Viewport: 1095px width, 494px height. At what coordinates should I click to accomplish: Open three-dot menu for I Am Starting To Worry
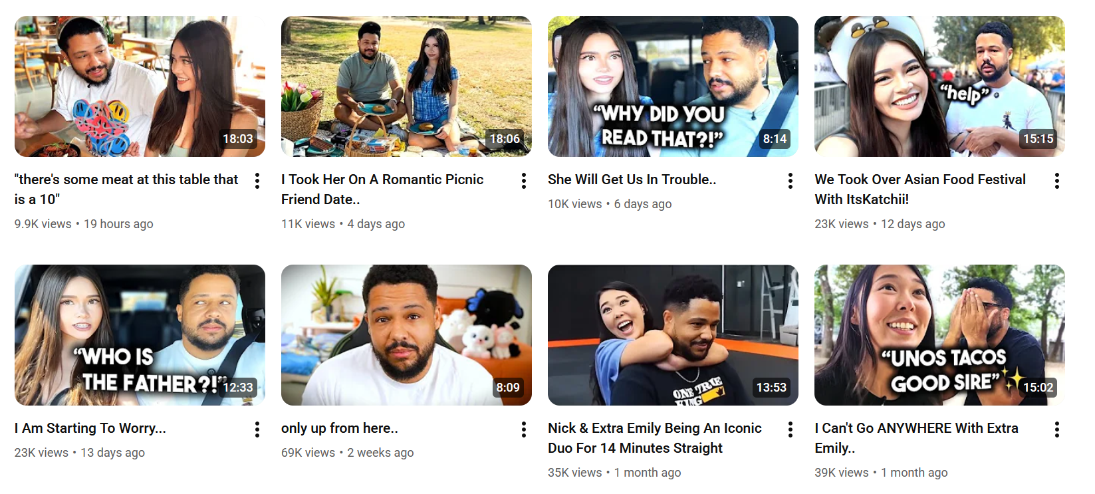[257, 430]
